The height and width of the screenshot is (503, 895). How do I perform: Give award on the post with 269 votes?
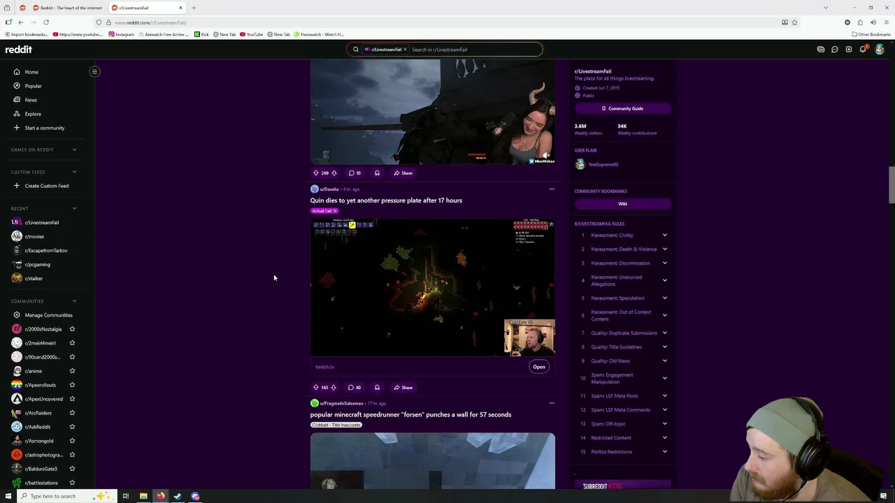point(377,173)
